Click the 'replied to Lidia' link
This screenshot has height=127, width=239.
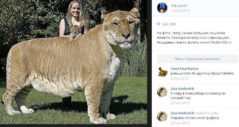[x=206, y=113]
